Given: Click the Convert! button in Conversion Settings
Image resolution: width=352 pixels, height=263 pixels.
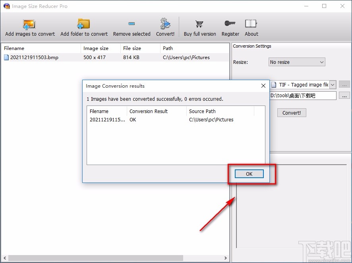Looking at the screenshot, I should [292, 113].
